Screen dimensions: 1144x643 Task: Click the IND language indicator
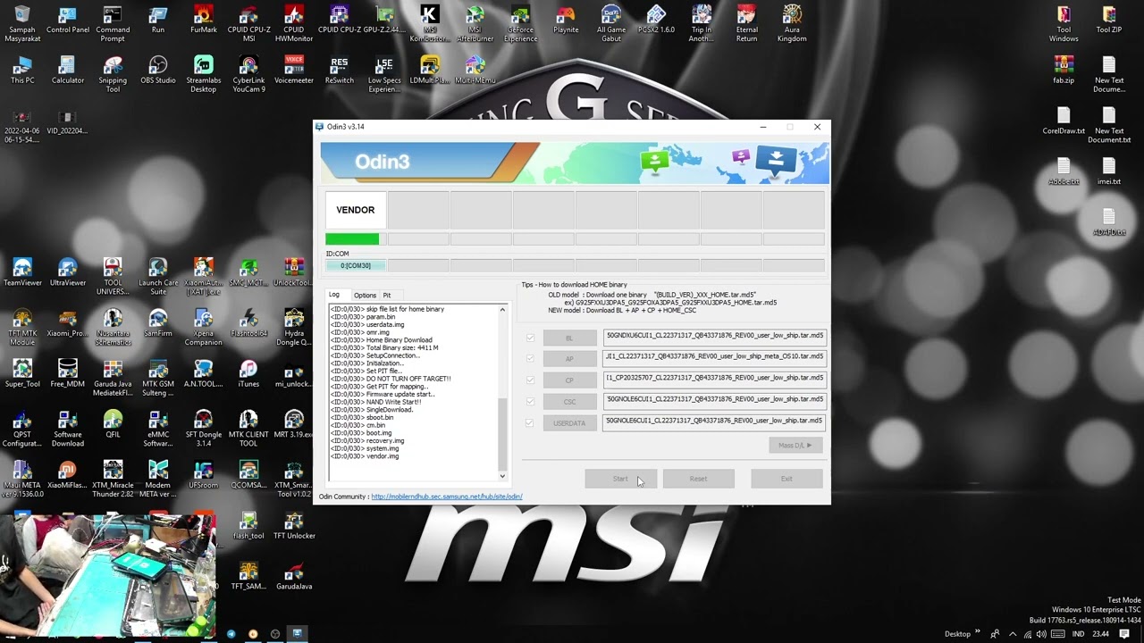click(x=1078, y=634)
